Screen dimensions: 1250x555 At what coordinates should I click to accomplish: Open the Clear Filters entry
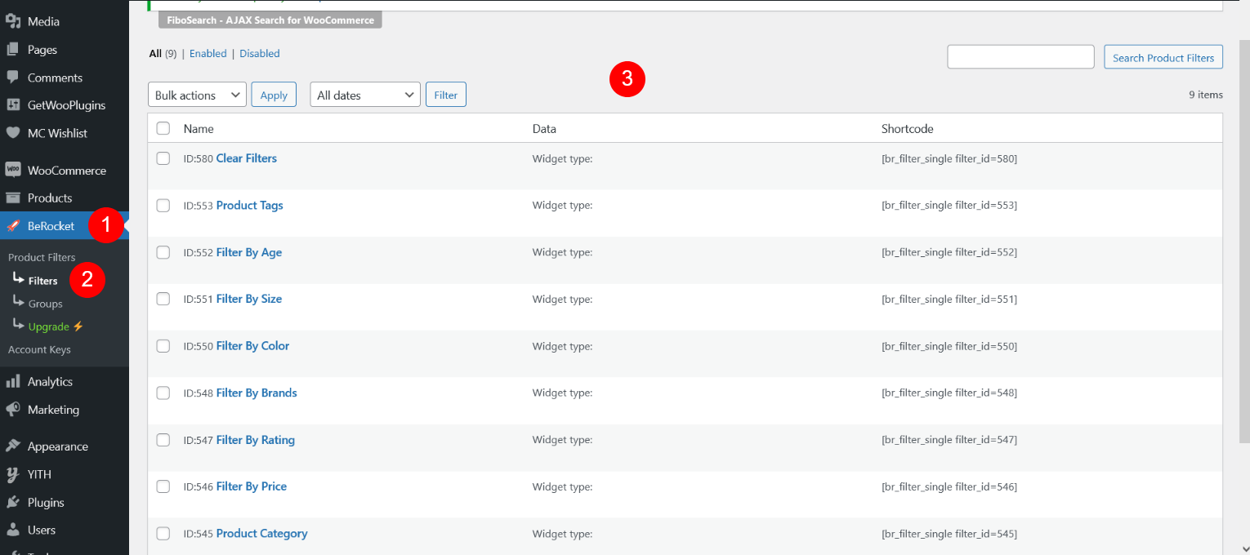click(x=247, y=158)
